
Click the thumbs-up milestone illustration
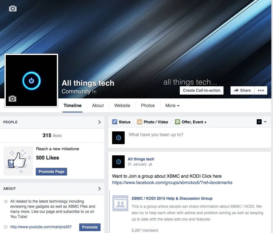point(18,161)
